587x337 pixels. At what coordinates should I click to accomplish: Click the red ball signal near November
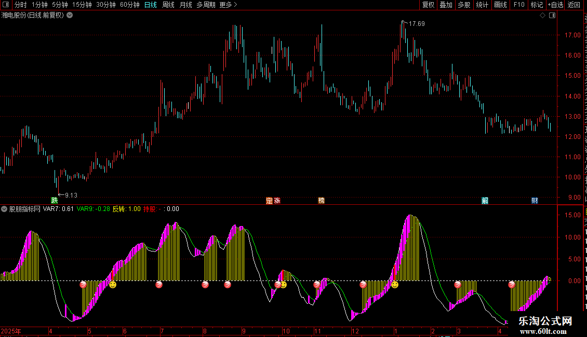pyautogui.click(x=317, y=285)
